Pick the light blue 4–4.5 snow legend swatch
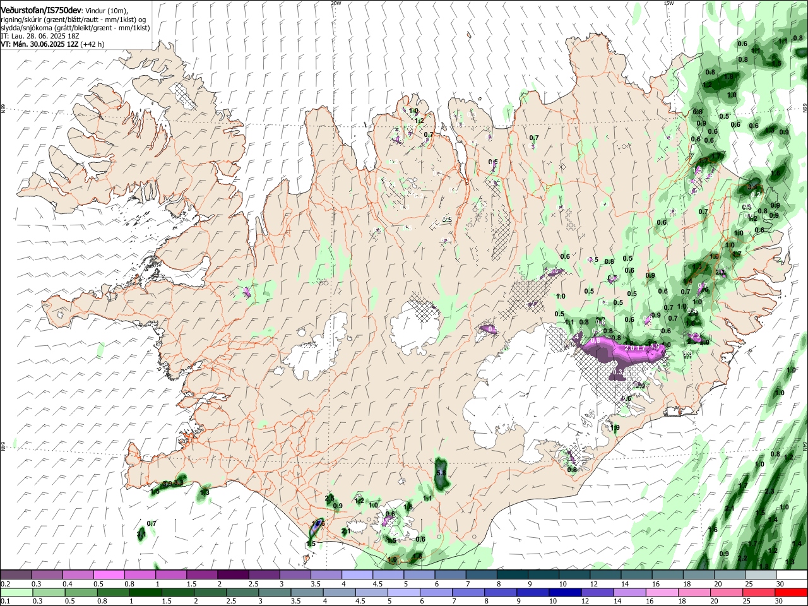The height and width of the screenshot is (606, 808). pos(357,574)
